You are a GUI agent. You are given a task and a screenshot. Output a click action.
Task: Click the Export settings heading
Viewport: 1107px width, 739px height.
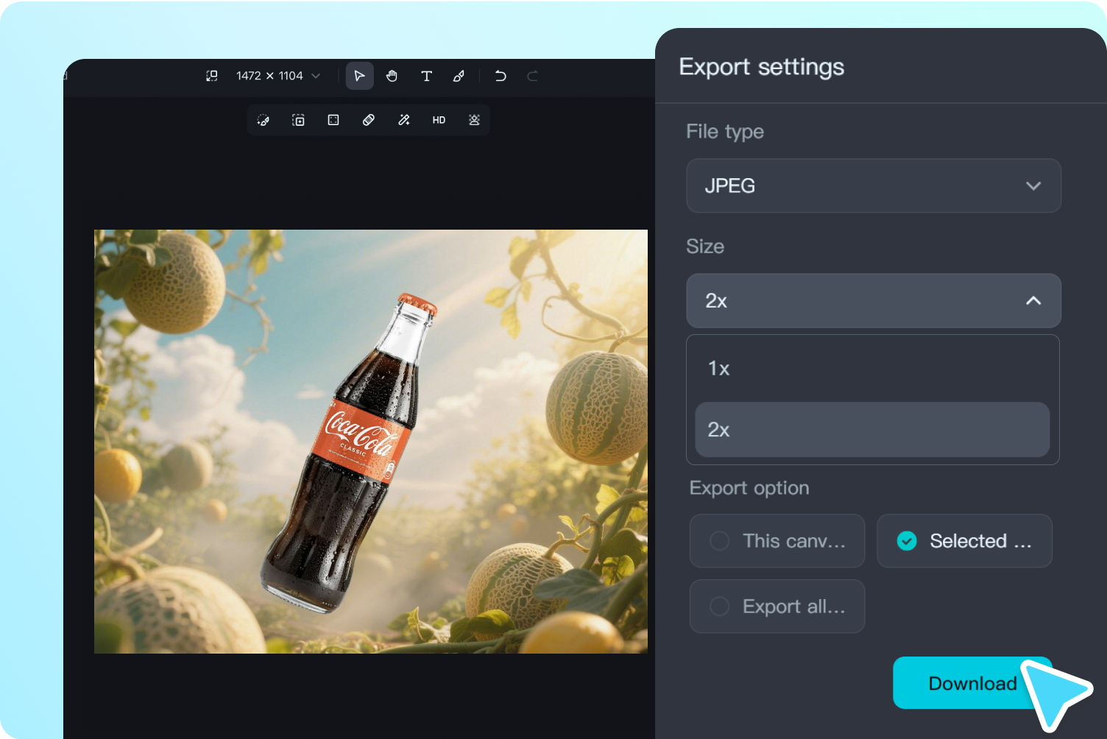click(x=761, y=67)
